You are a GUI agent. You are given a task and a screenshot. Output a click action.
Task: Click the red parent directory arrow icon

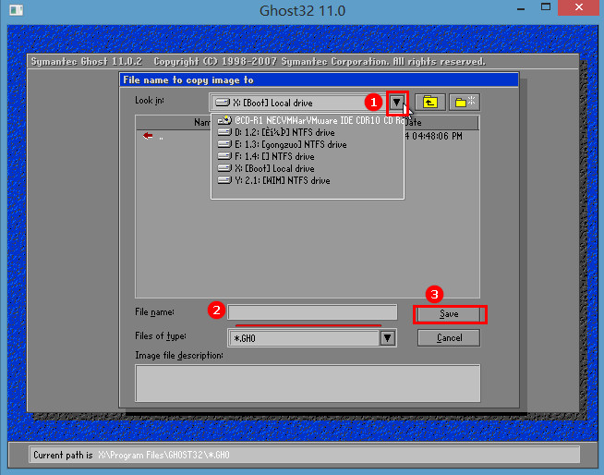148,136
